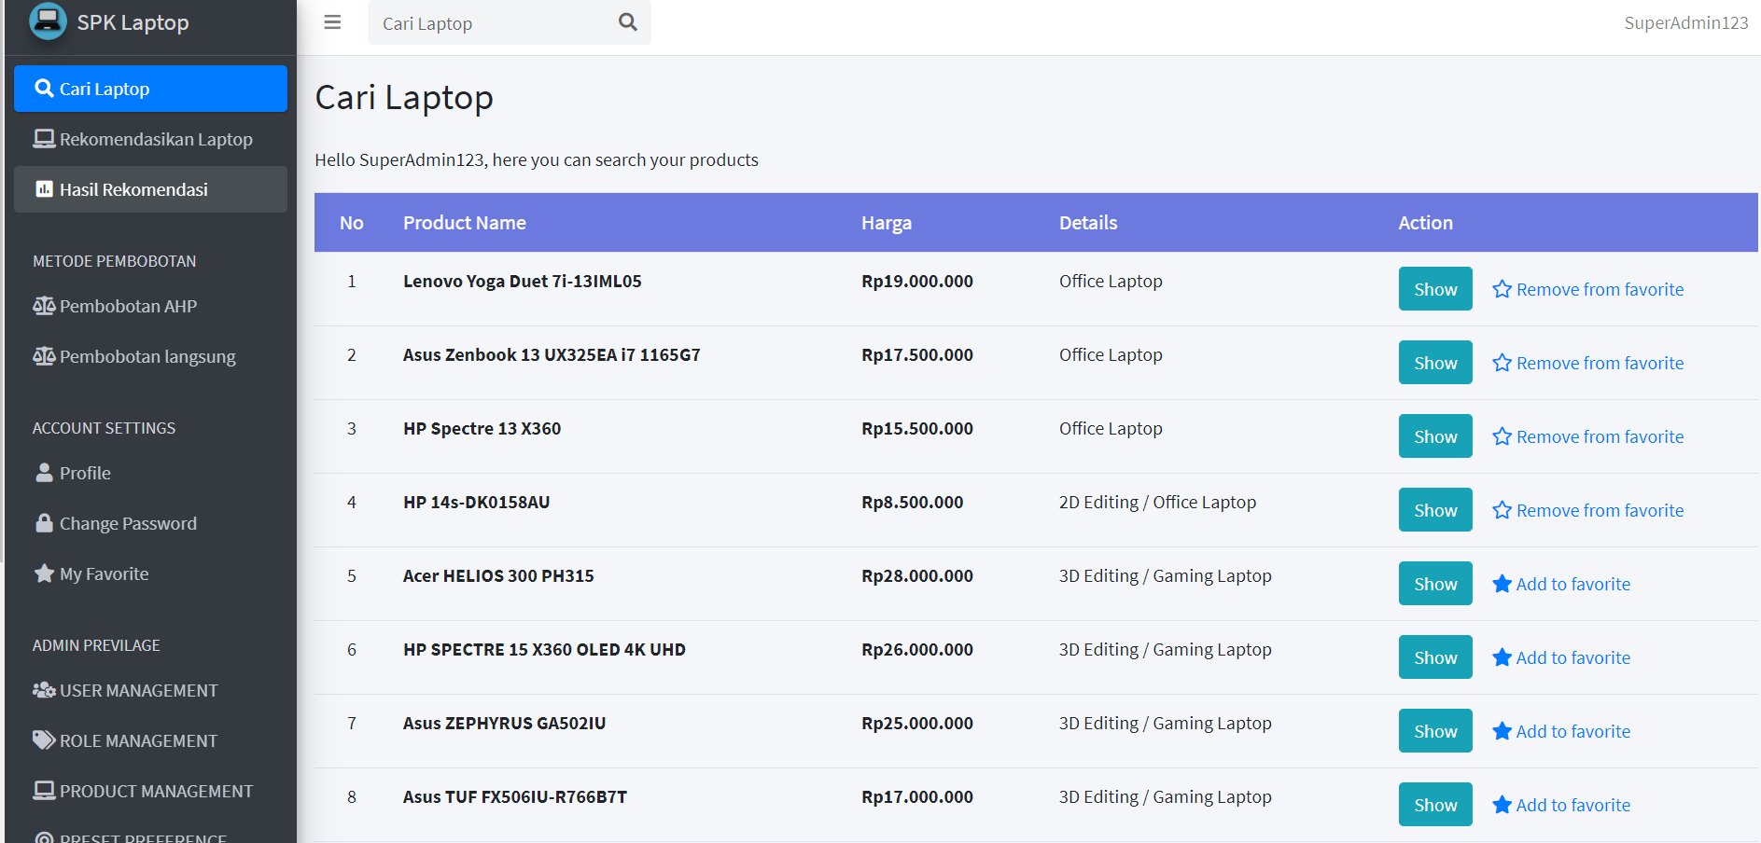
Task: Remove Lenovo Yoga Duet from favorites via star
Action: [1502, 289]
